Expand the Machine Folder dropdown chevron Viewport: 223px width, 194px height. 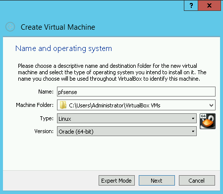(x=211, y=105)
